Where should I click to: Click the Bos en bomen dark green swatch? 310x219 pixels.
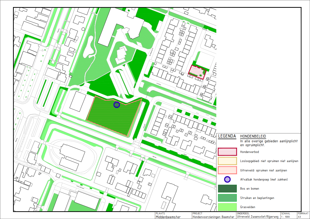point(227,189)
